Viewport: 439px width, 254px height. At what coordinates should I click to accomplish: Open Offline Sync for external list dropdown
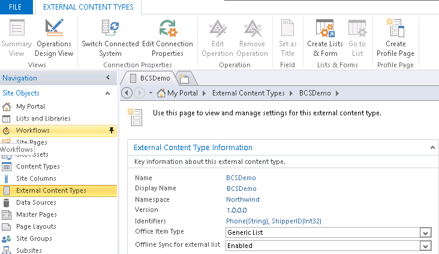425,246
